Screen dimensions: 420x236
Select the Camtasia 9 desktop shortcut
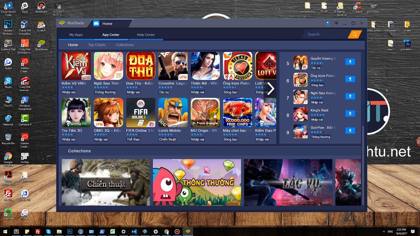point(25,120)
